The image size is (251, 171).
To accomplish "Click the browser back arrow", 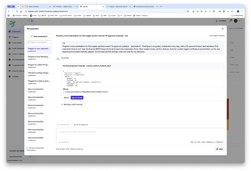I will (9, 11).
